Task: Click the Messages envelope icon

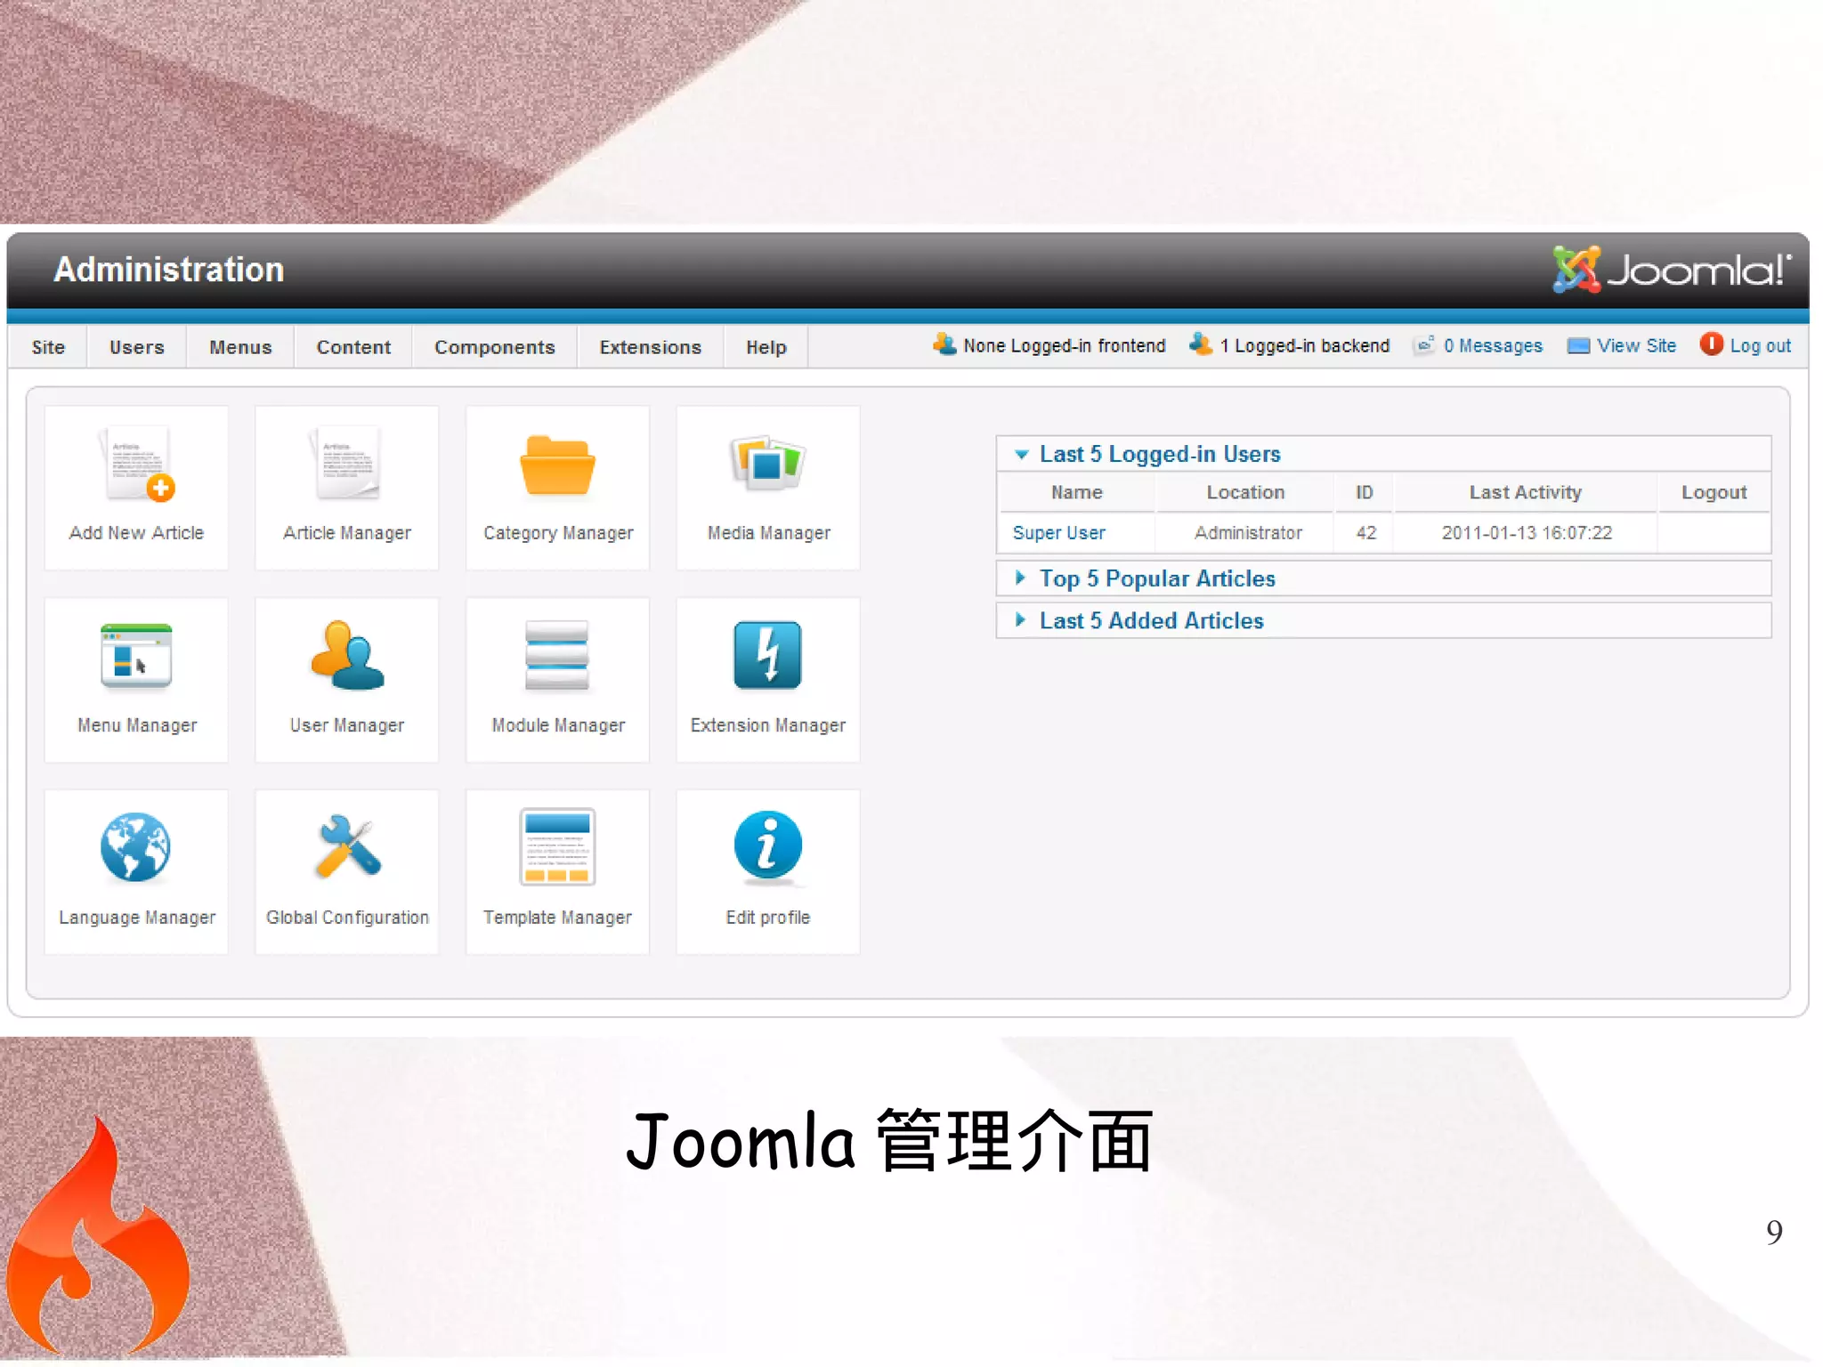Action: pos(1424,345)
